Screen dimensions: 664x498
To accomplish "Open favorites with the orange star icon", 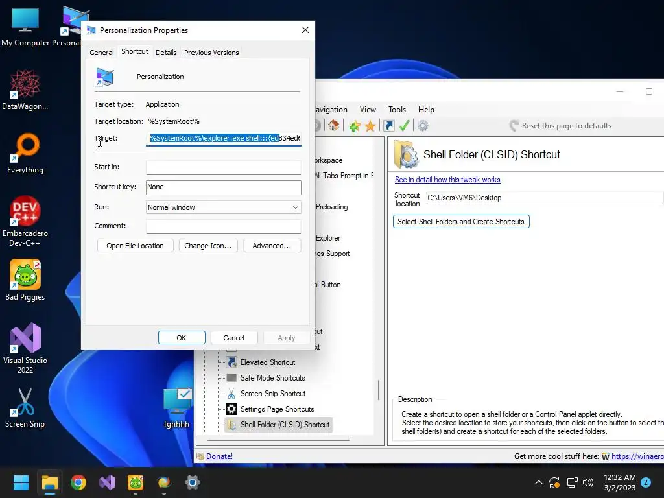I will pyautogui.click(x=370, y=126).
